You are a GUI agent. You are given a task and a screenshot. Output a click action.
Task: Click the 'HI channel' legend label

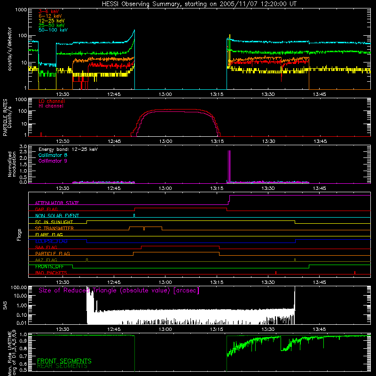point(51,106)
